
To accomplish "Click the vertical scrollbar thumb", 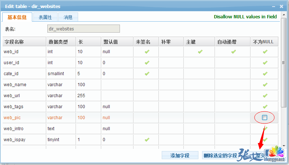I will (284, 62).
